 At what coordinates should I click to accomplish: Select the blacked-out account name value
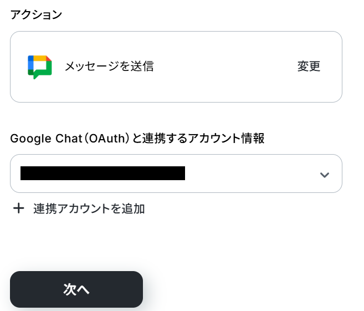pos(102,174)
